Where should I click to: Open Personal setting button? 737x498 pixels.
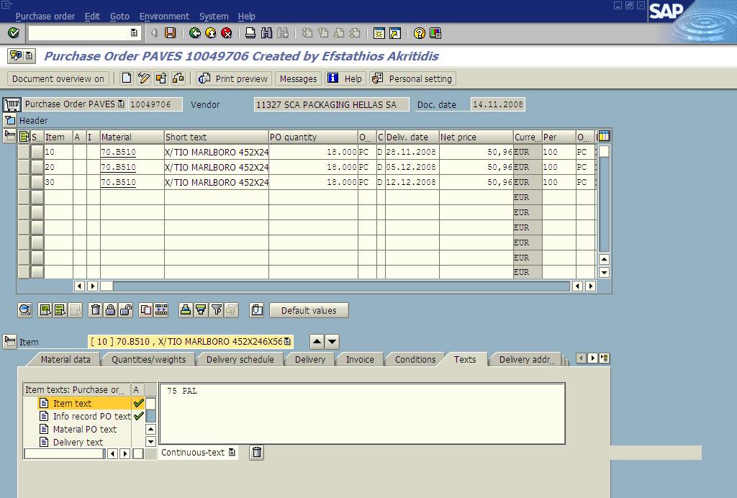coord(412,78)
